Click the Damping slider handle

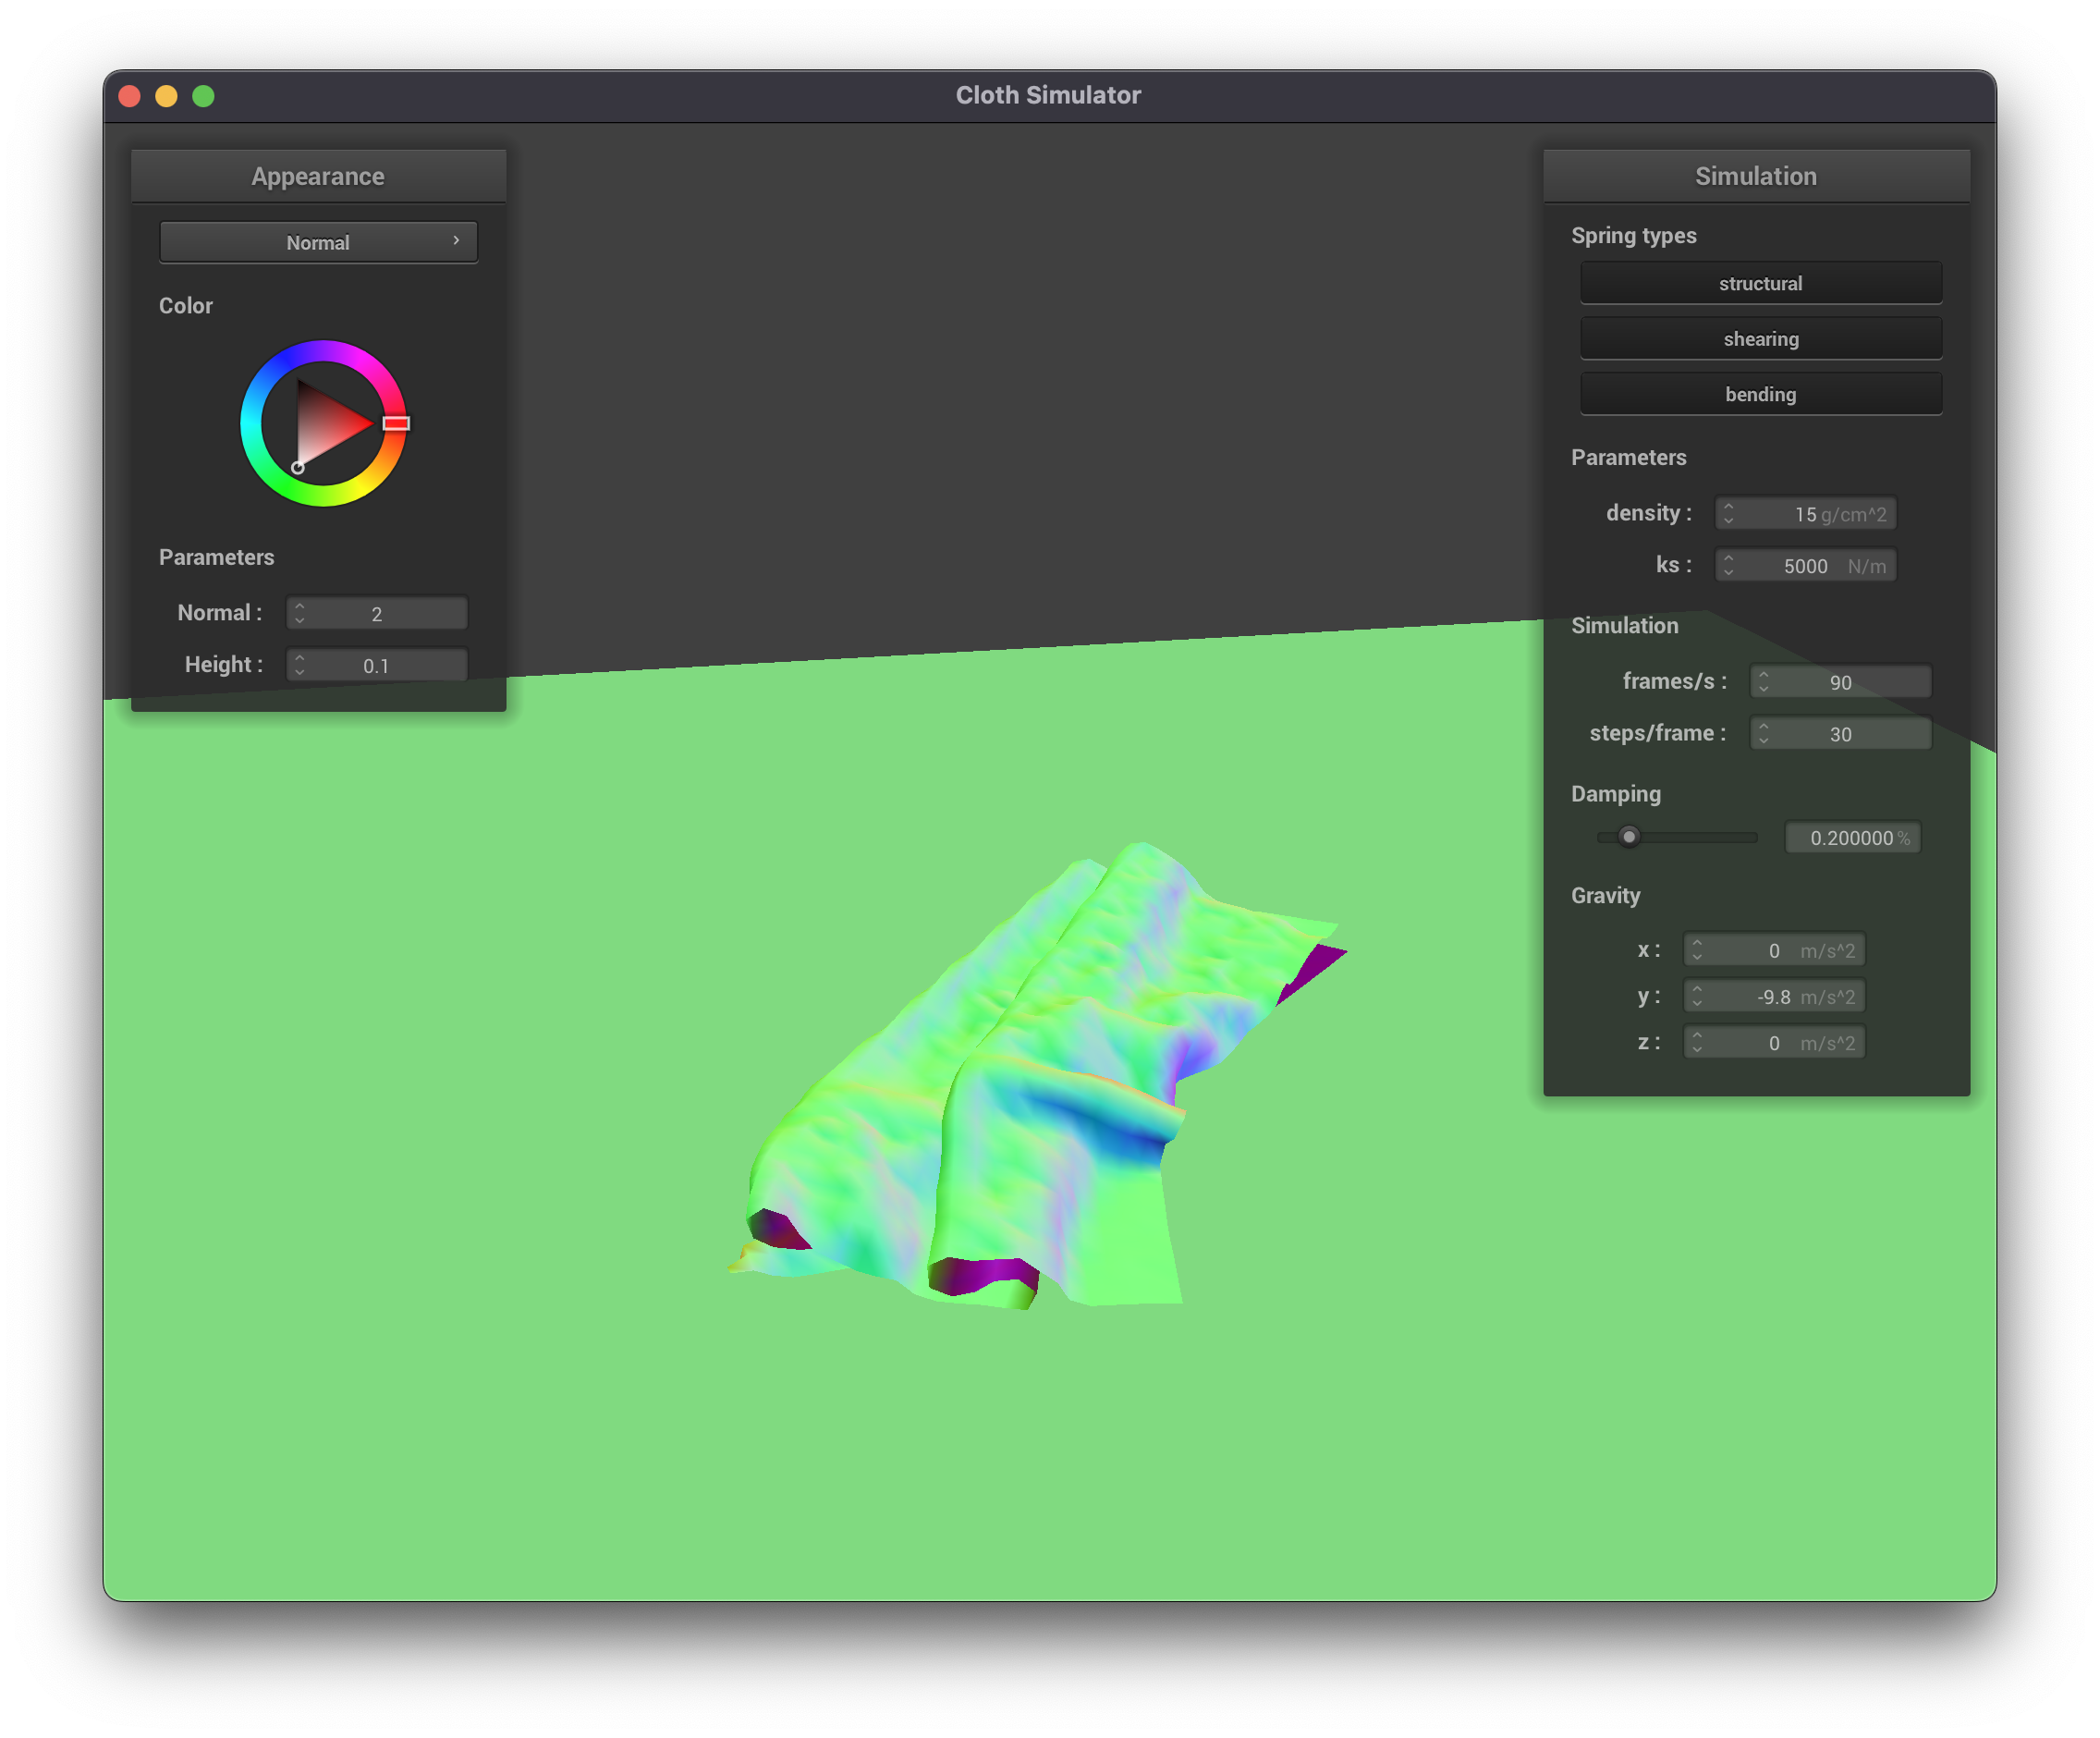tap(1629, 837)
